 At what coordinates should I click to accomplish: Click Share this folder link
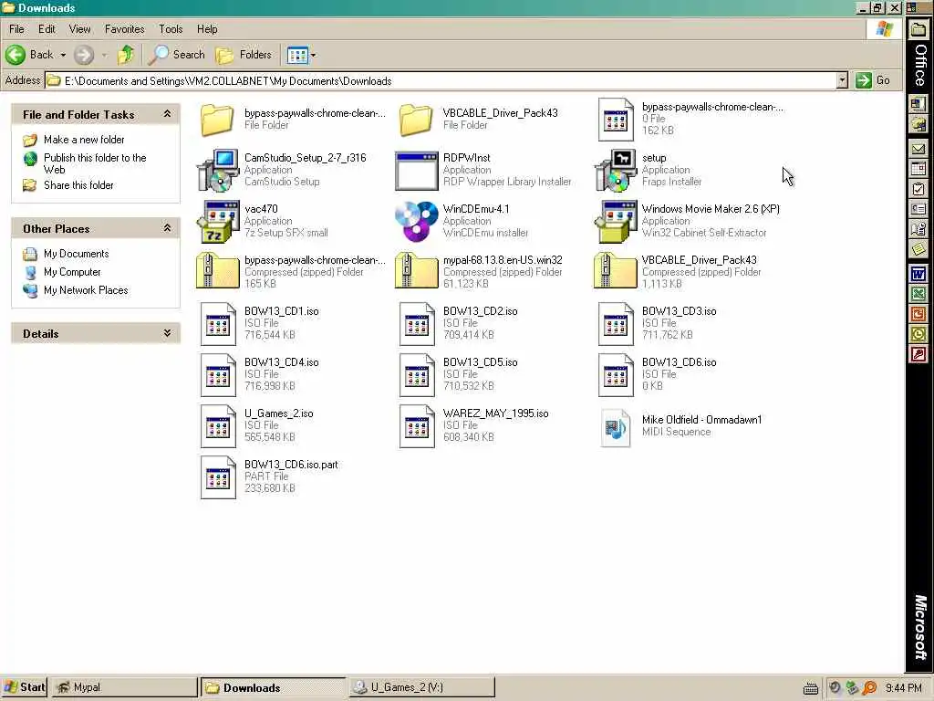(78, 184)
